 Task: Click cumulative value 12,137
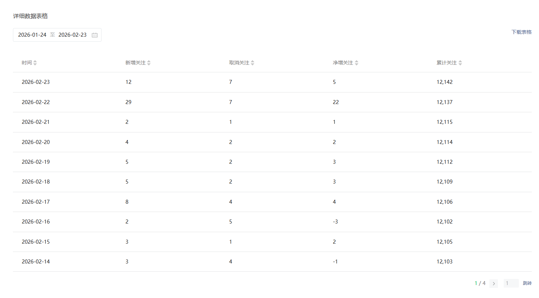444,102
